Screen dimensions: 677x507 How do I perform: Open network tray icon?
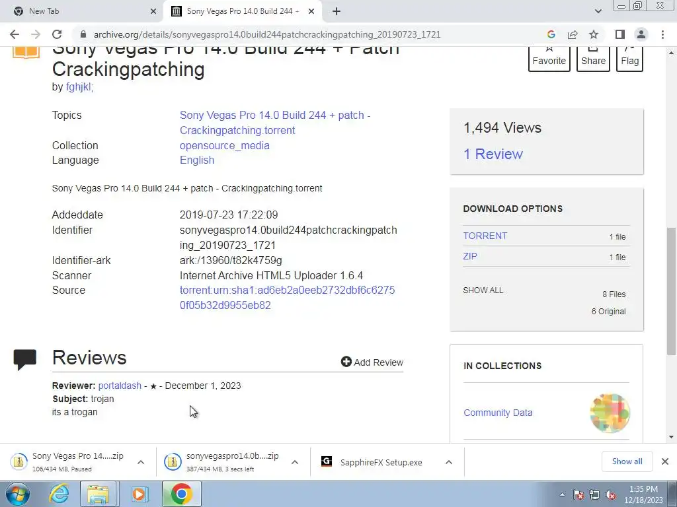click(x=594, y=494)
